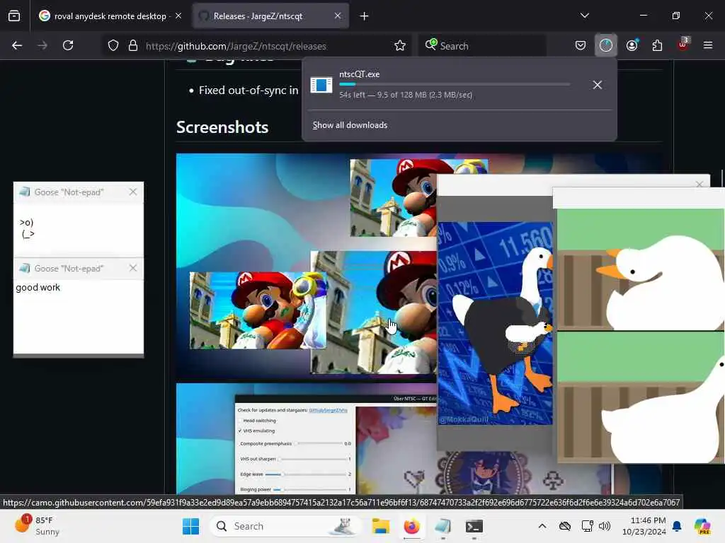This screenshot has width=725, height=543.
Task: Open the network status tray icon
Action: [x=587, y=526]
